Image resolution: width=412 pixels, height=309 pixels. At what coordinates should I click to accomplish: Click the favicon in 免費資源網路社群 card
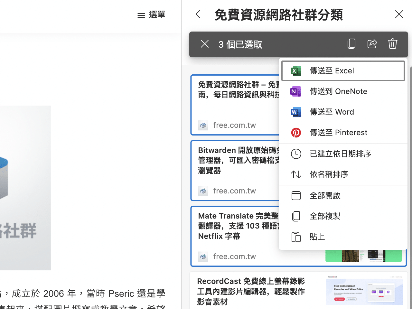pyautogui.click(x=203, y=125)
